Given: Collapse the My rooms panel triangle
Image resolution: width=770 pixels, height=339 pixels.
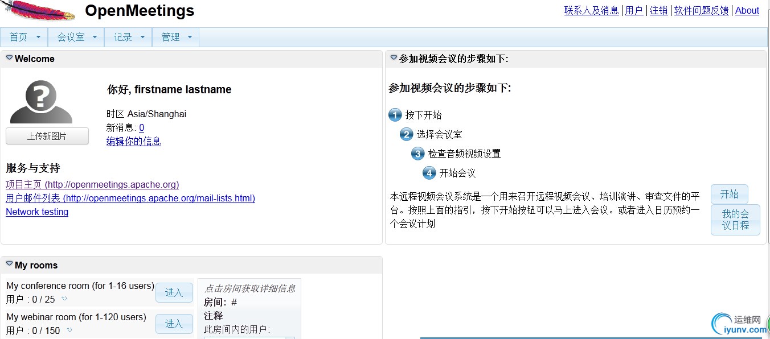Looking at the screenshot, I should 9,264.
